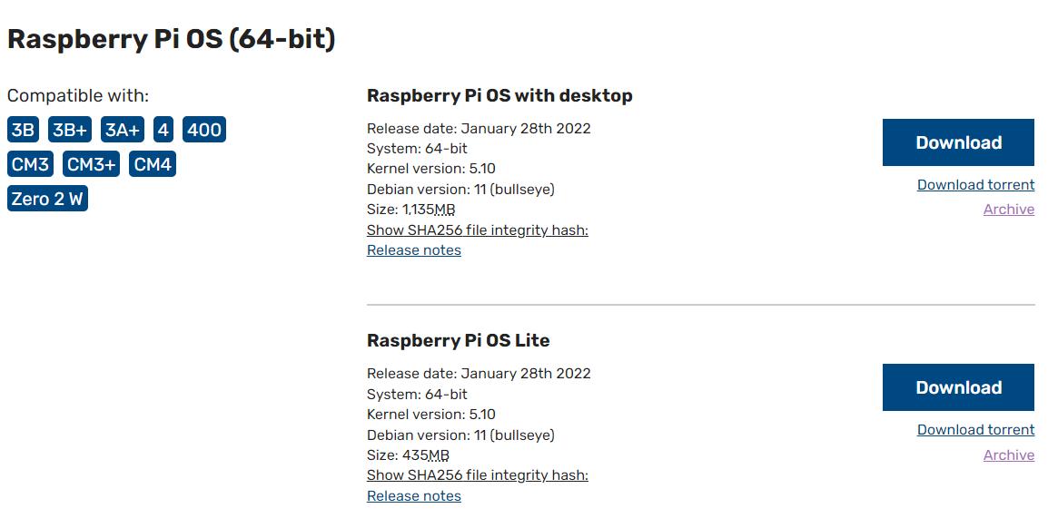This screenshot has width=1048, height=518.
Task: Show SHA256 integrity hash for desktop version
Action: point(477,230)
